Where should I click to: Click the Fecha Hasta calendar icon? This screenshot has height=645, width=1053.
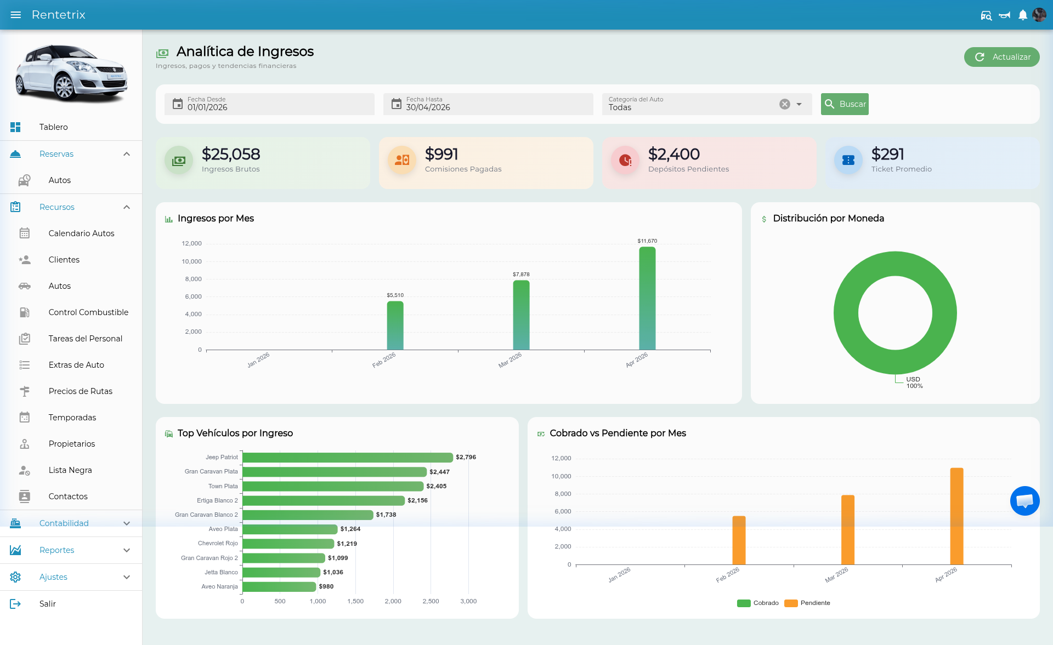397,104
